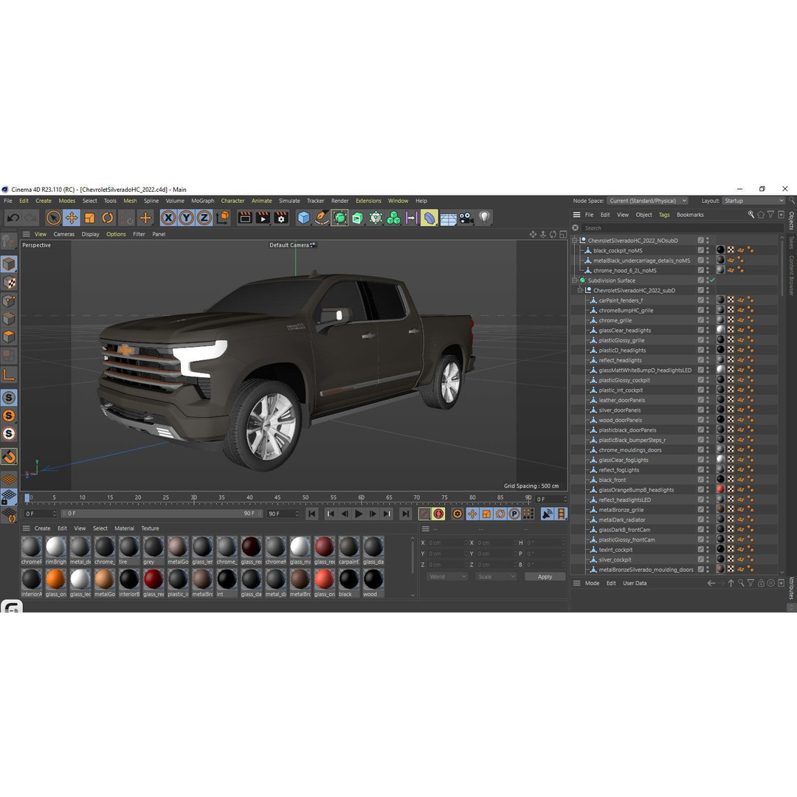Open the Scale dropdown in coordinates panel
Image resolution: width=797 pixels, height=797 pixels.
(x=496, y=577)
